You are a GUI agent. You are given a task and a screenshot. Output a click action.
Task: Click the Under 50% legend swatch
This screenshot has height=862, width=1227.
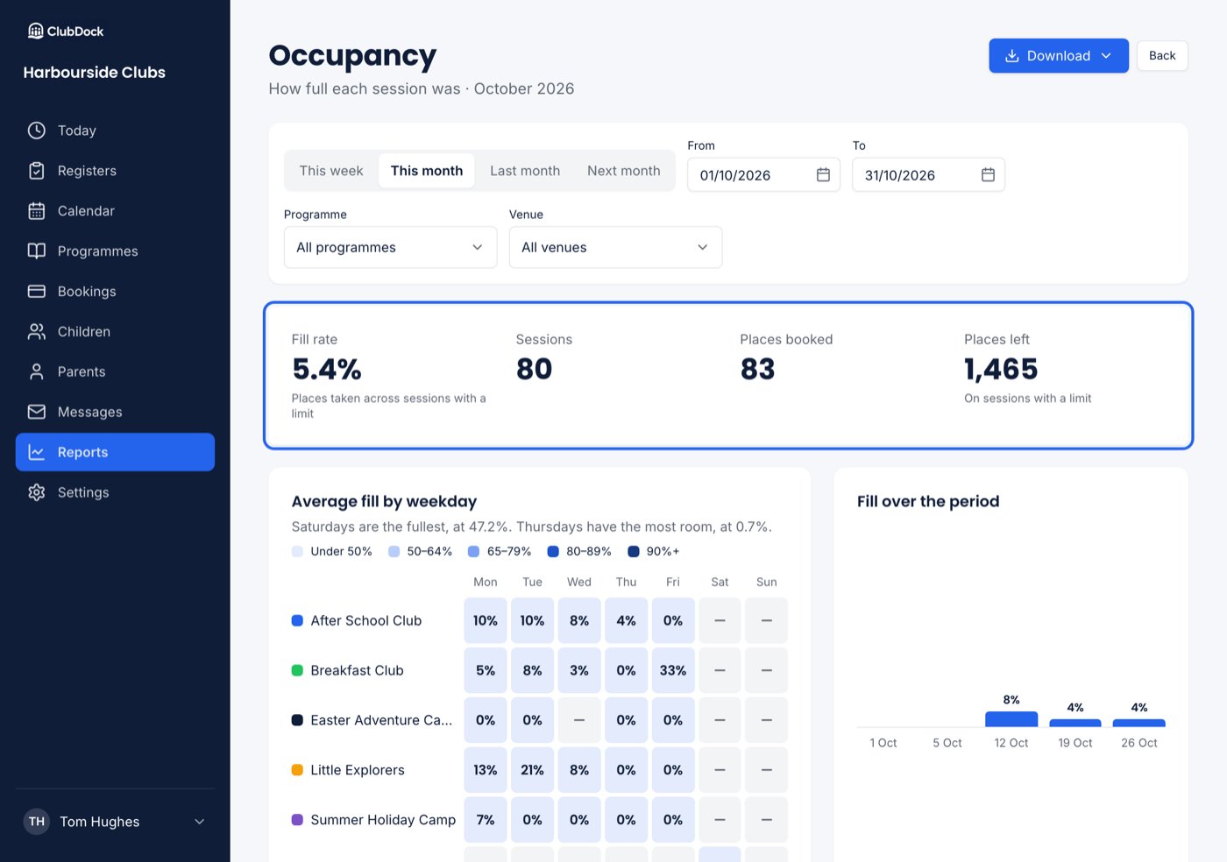(297, 552)
